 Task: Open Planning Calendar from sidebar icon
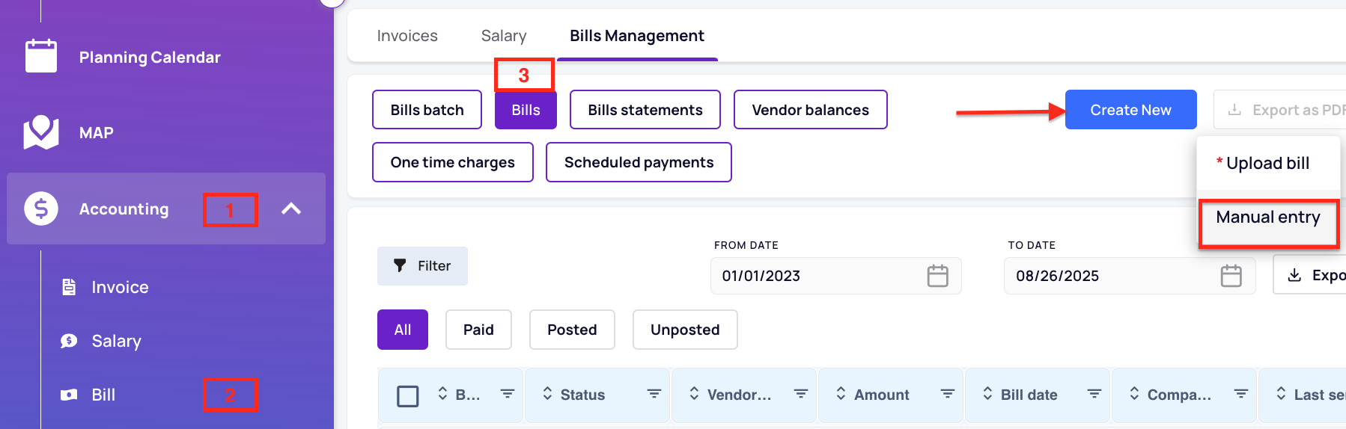41,56
